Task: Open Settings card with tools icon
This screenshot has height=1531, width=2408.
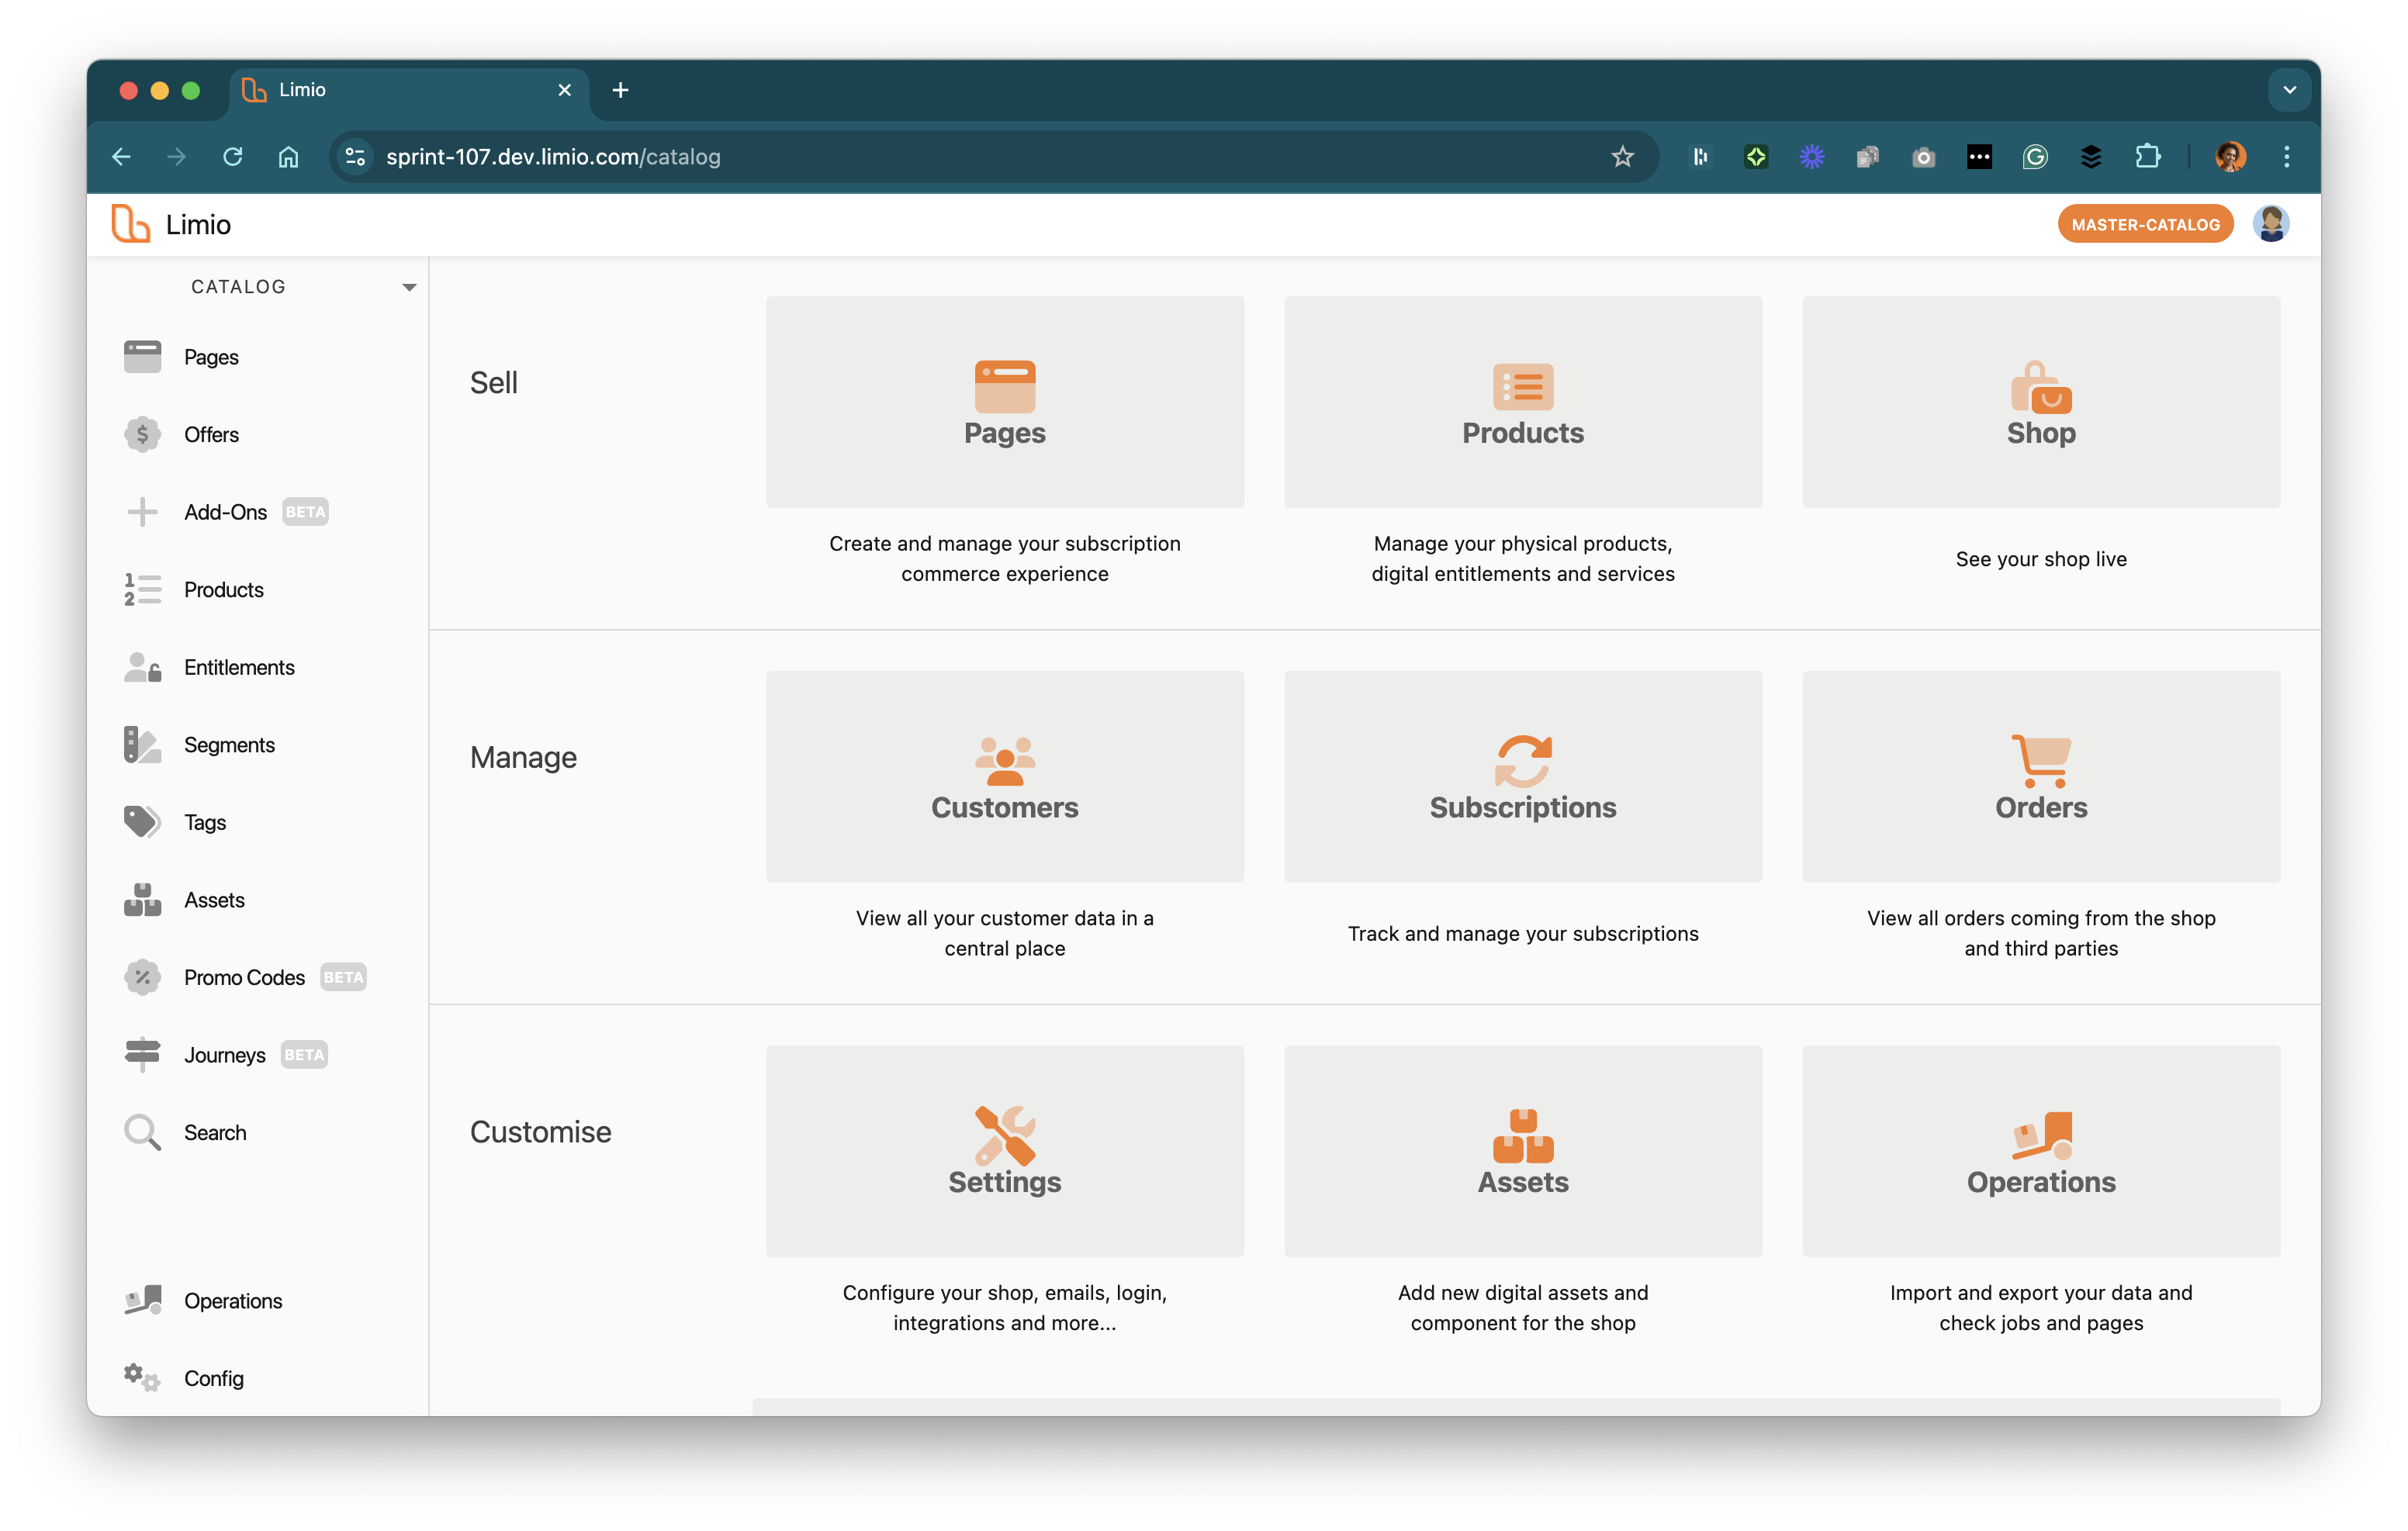Action: (1004, 1151)
